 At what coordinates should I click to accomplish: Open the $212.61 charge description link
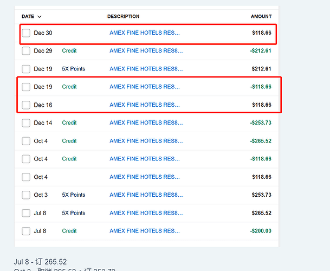[146, 69]
